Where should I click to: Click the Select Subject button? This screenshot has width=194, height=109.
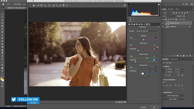pos(173,99)
